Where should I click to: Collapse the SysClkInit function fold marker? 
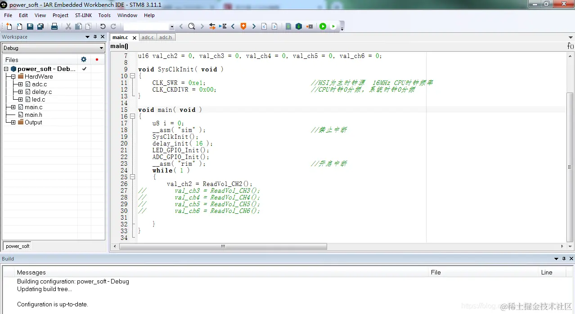(x=132, y=76)
